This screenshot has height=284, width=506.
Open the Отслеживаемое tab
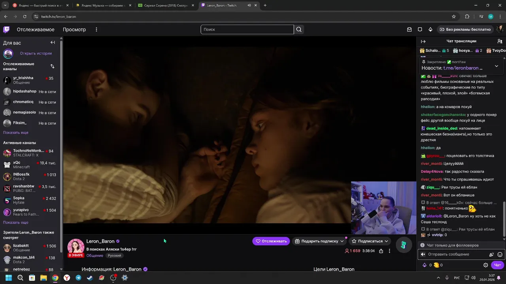(36, 30)
